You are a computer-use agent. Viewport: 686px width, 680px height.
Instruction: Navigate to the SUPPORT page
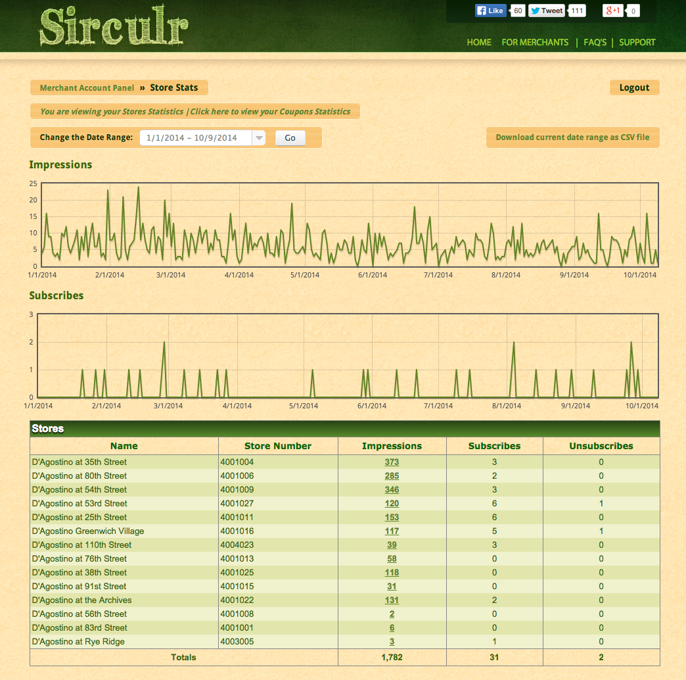[x=637, y=42]
